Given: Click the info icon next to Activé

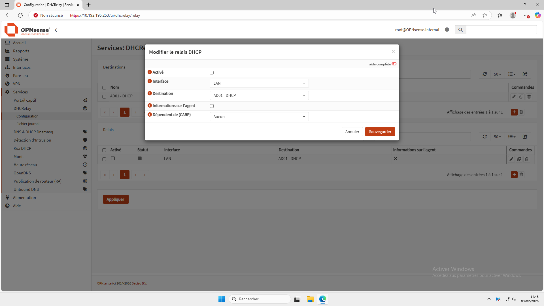Looking at the screenshot, I should pyautogui.click(x=150, y=72).
